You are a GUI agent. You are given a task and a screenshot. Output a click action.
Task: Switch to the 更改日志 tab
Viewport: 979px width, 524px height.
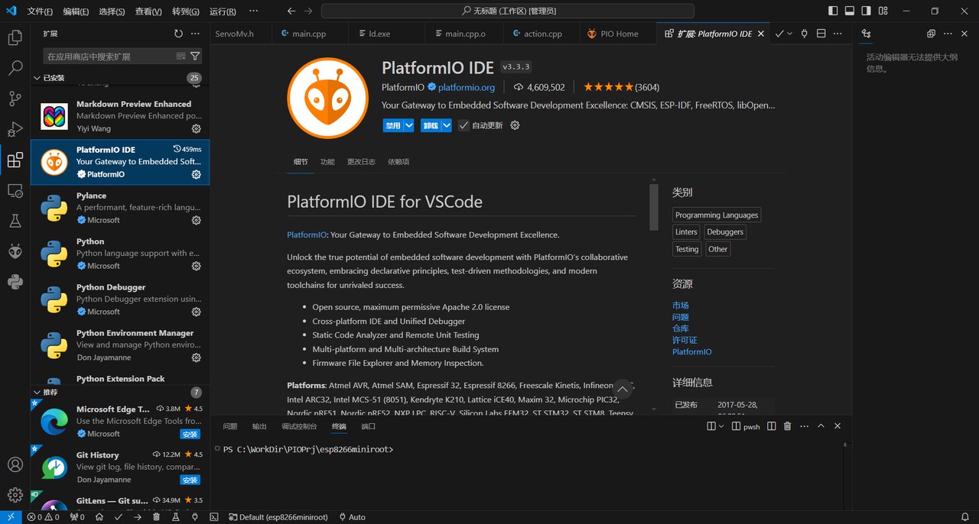[361, 162]
